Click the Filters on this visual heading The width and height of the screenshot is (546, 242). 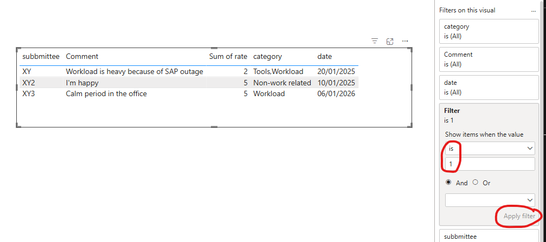(x=467, y=10)
